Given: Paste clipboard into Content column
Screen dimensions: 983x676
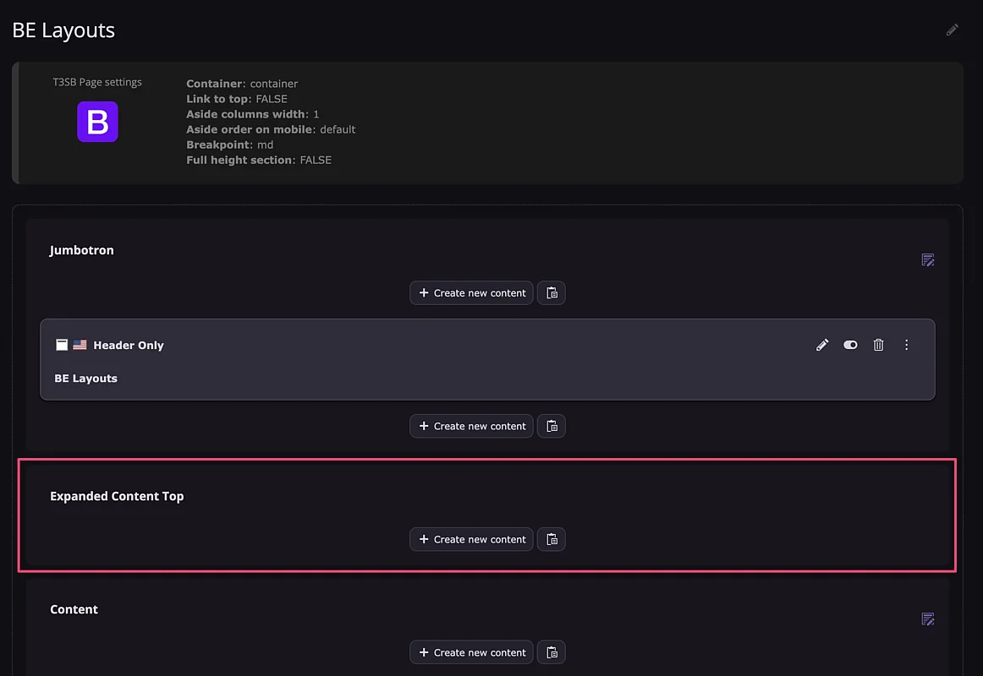Looking at the screenshot, I should pyautogui.click(x=552, y=652).
